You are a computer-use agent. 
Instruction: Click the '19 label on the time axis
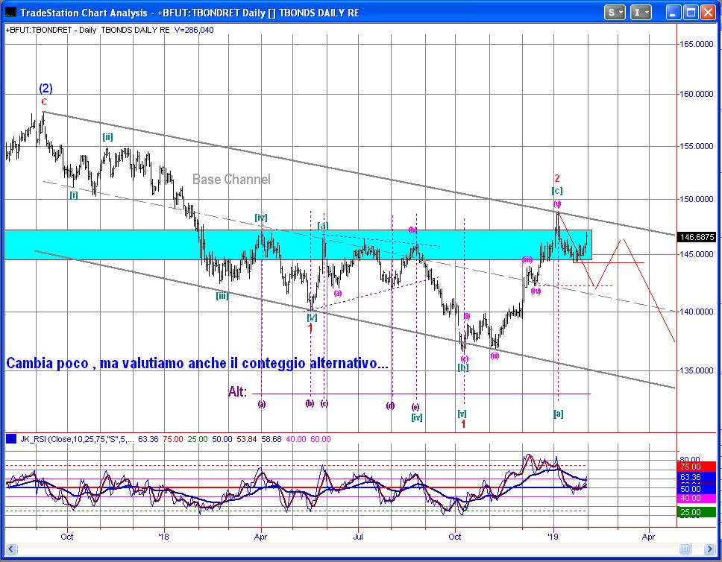553,537
